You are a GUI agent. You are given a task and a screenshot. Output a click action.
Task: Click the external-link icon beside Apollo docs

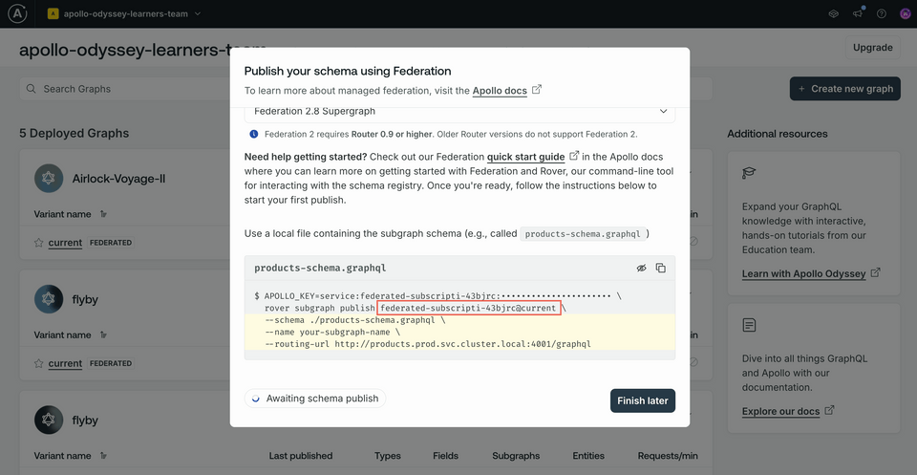pyautogui.click(x=537, y=90)
